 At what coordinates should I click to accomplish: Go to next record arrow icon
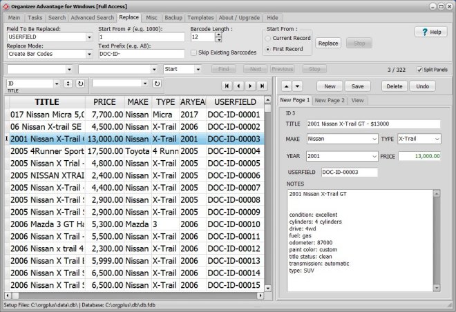point(250,86)
